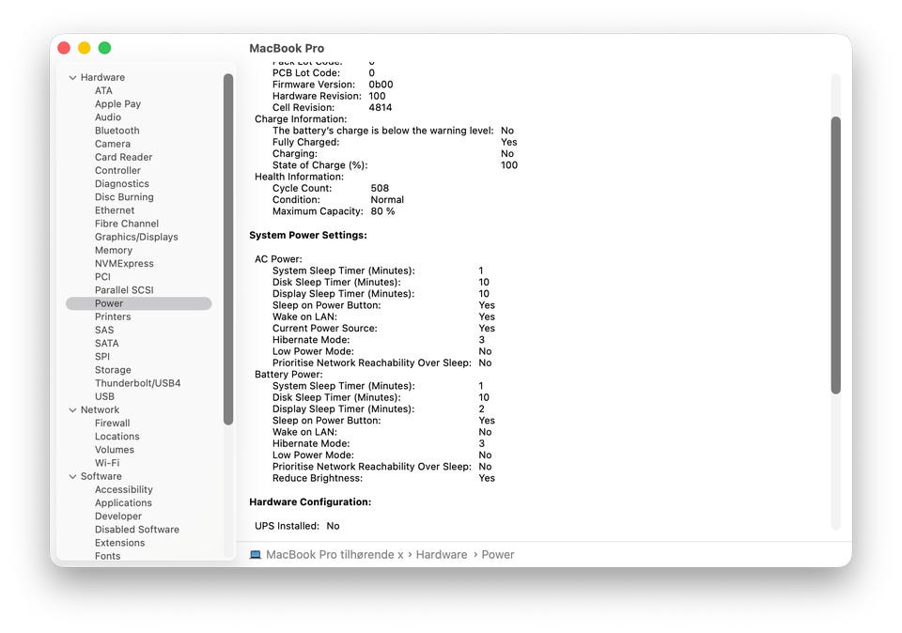The width and height of the screenshot is (902, 633).
Task: Open NVMExpress entry
Action: tap(124, 263)
